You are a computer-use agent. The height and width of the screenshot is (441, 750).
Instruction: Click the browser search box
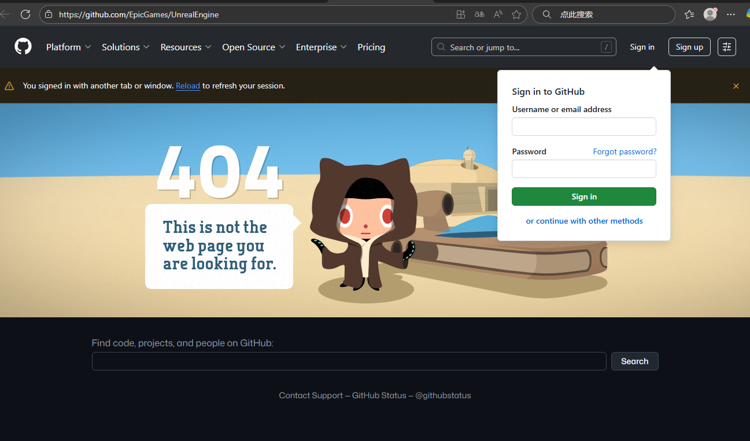[603, 14]
